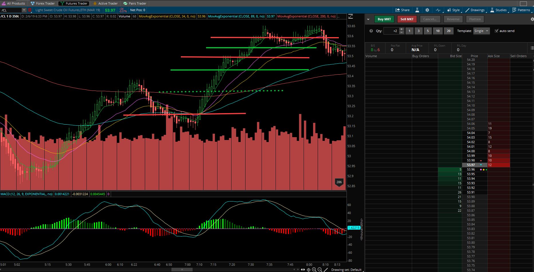Open the Patterns menu
Screen dimensions: 534x272
click(x=521, y=10)
